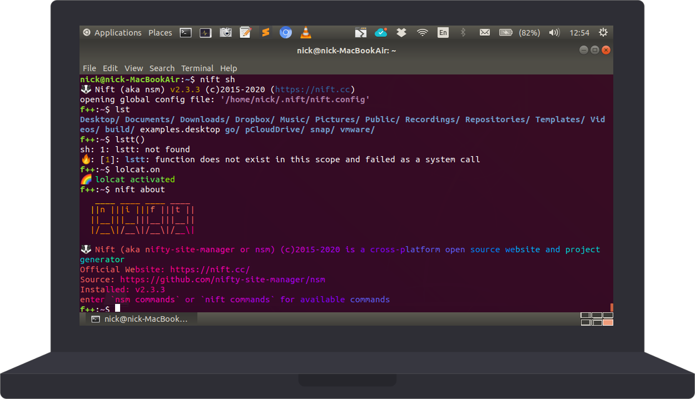Click the nift ASCII art logo
This screenshot has height=399, width=695.
142,219
